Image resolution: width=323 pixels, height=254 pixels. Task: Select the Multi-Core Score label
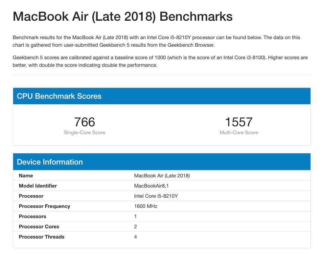click(x=239, y=133)
